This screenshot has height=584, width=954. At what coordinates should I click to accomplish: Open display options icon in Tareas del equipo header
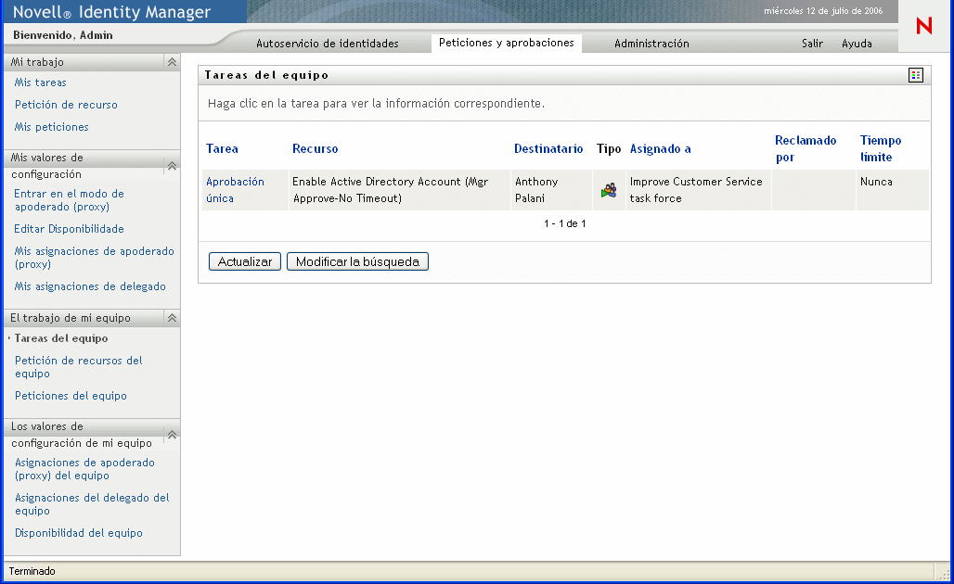click(916, 75)
